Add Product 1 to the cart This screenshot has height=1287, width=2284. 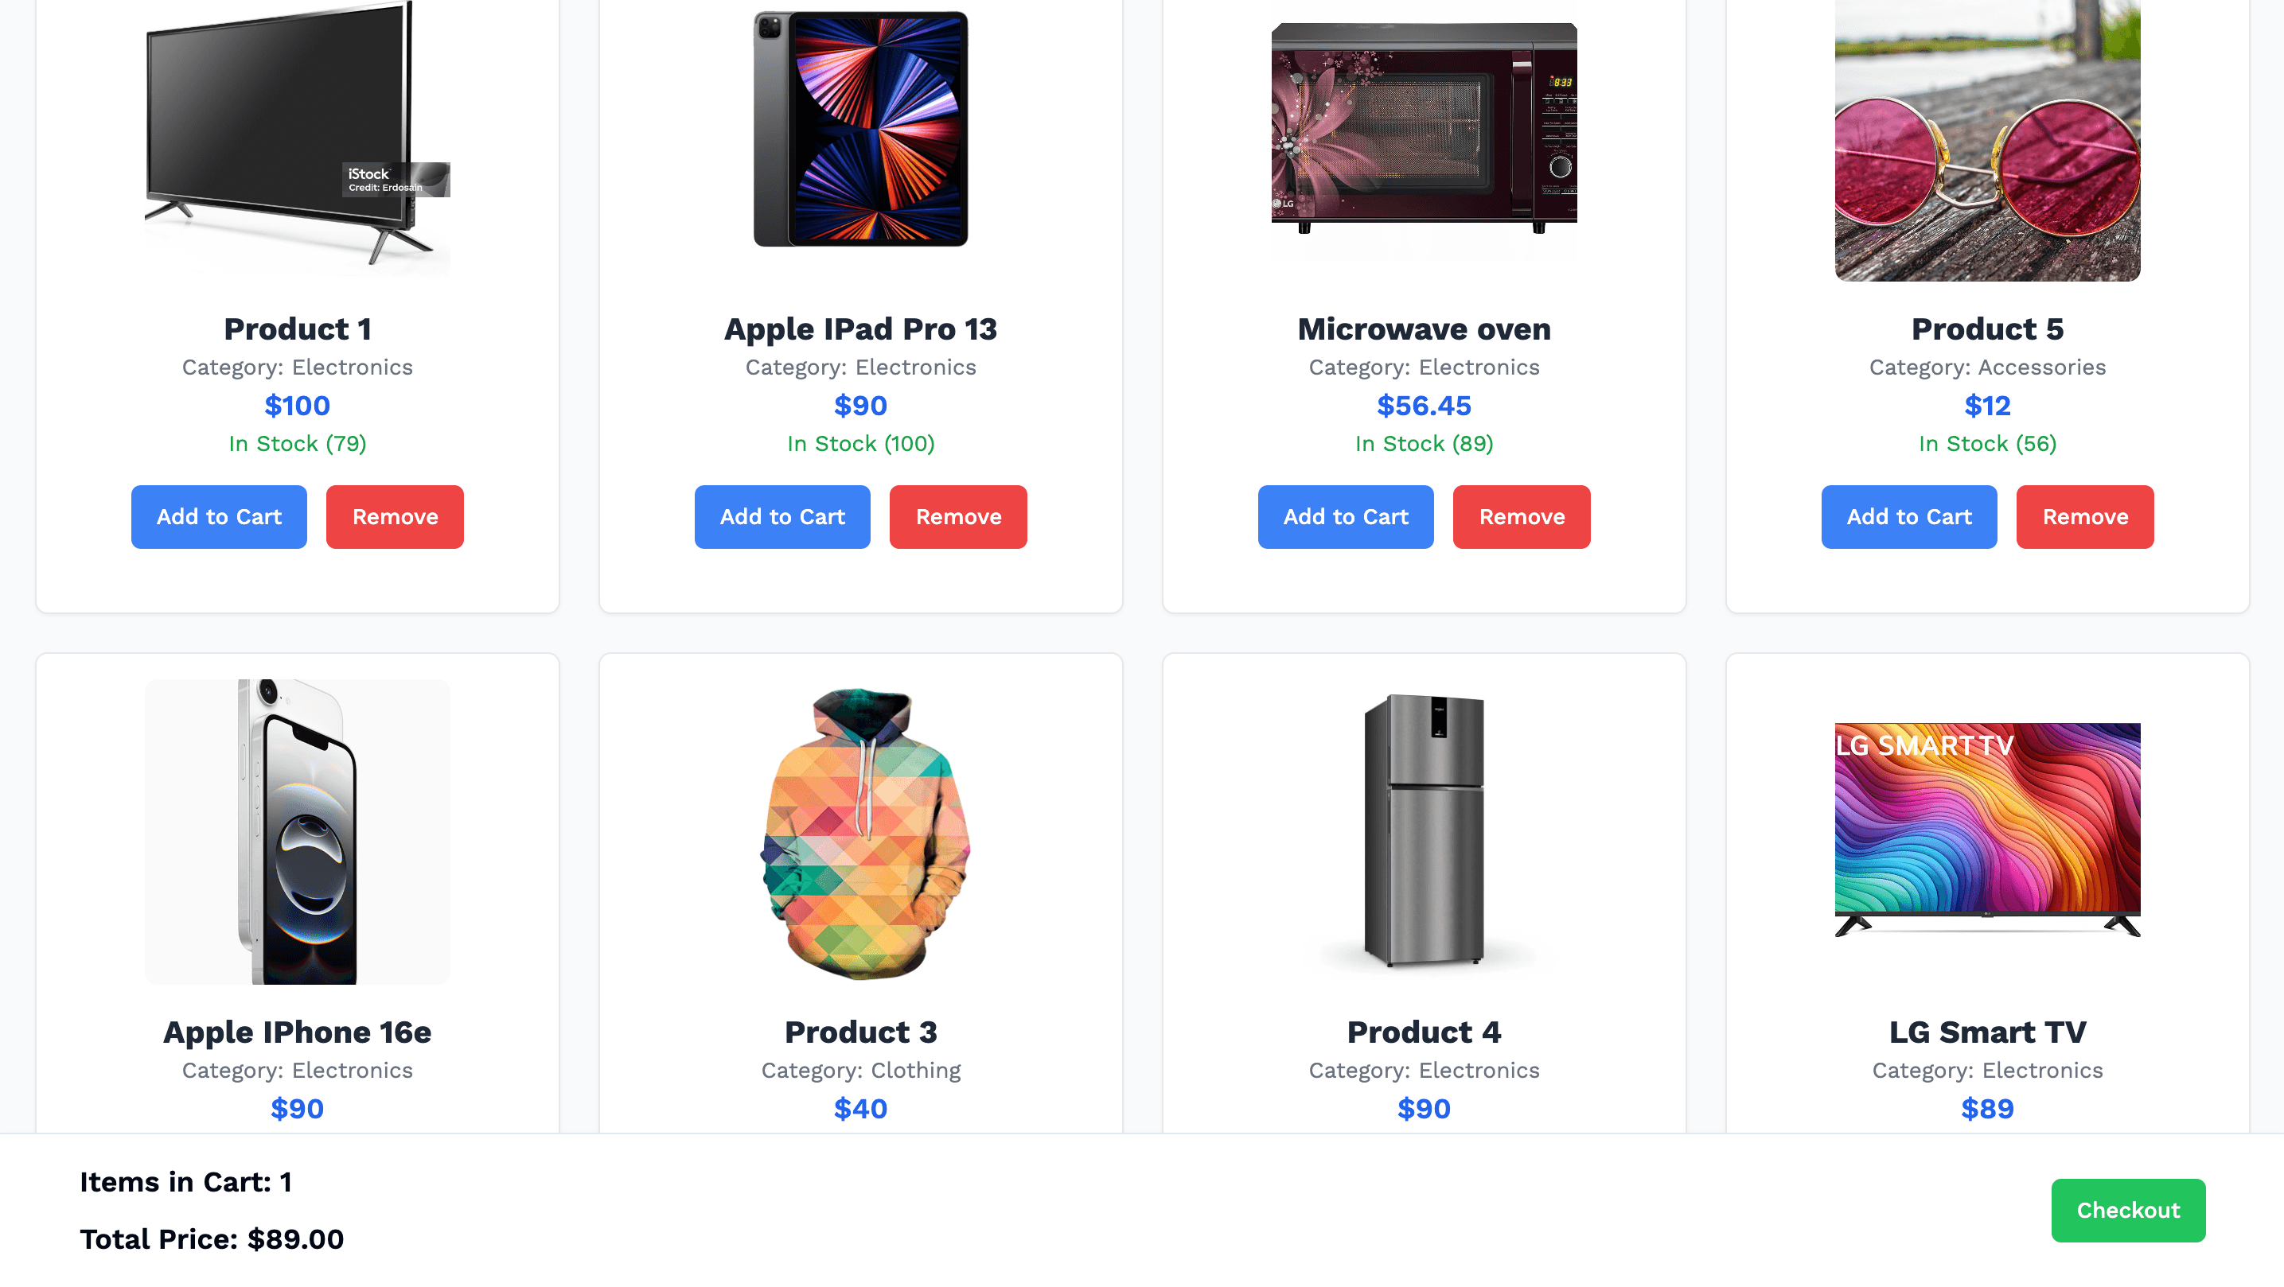coord(219,517)
